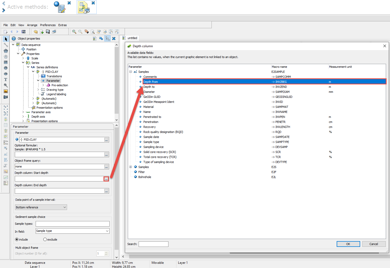Expand the Drawing type node
The height and width of the screenshot is (268, 390).
[x=38, y=90]
